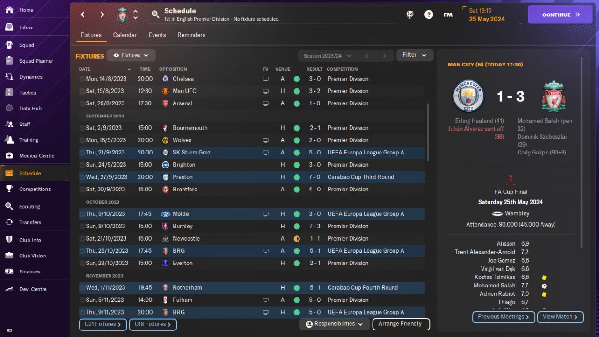Expand the Fixtures view dropdown

point(131,55)
